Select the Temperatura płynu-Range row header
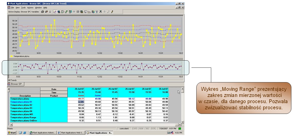Screen dimensions: 293x136 tap(25, 118)
